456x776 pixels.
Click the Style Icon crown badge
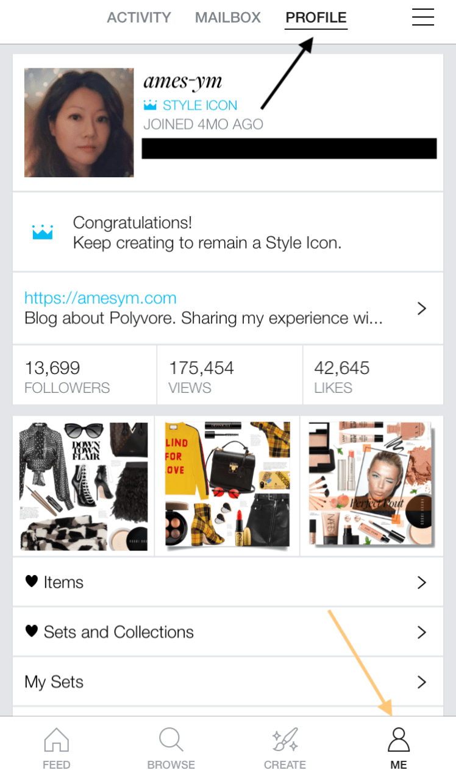click(149, 105)
